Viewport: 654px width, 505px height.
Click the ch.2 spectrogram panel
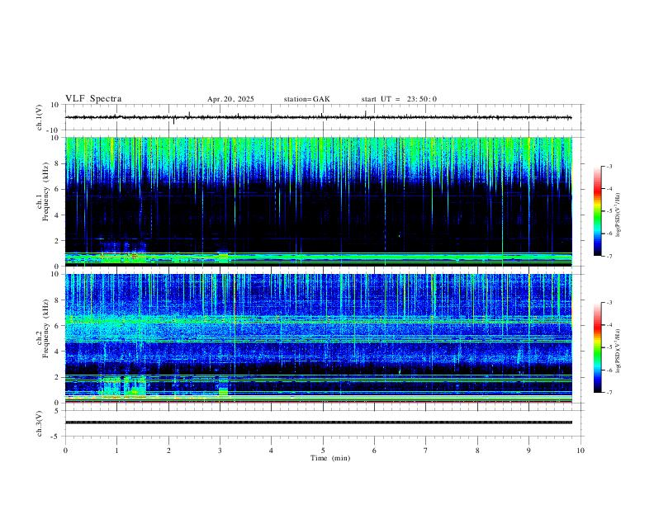(319, 338)
